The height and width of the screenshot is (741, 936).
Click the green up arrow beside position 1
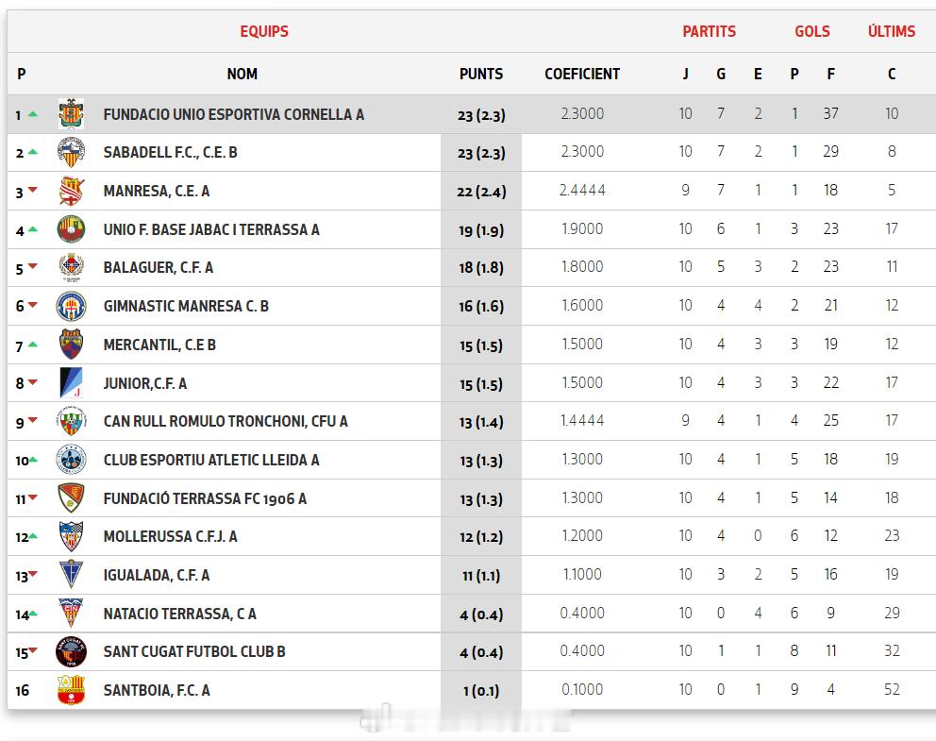(x=33, y=114)
